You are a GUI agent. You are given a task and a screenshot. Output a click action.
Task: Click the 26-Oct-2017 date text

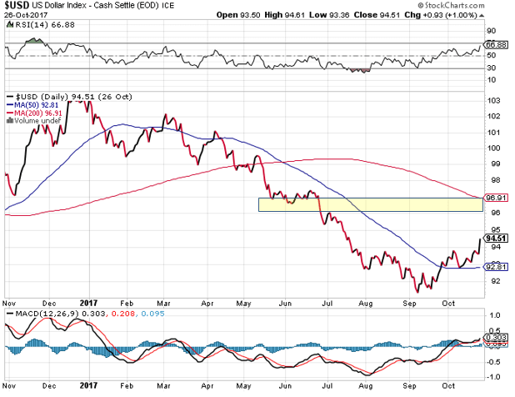click(x=24, y=14)
